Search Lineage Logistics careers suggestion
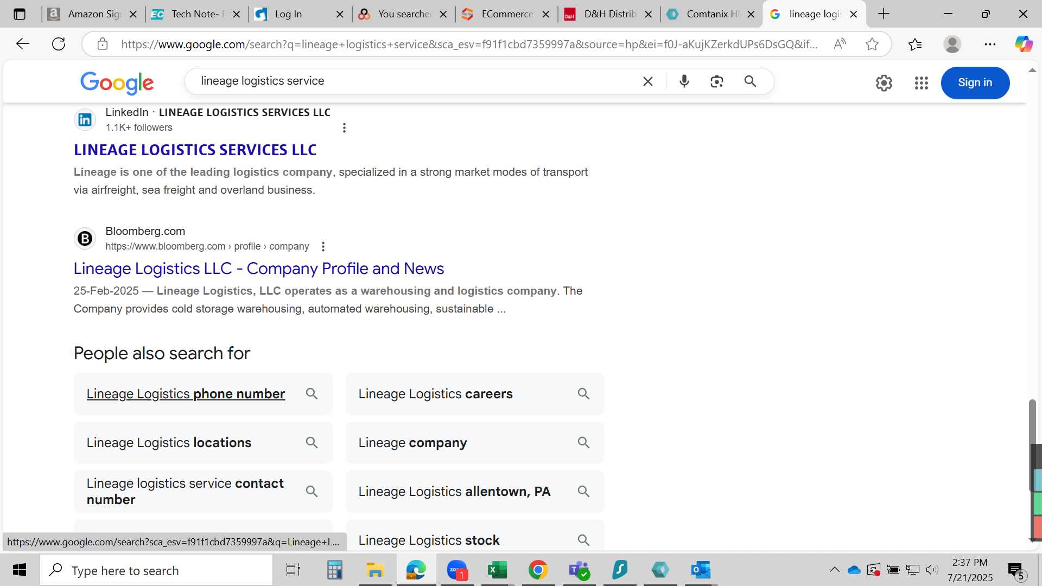 [475, 394]
